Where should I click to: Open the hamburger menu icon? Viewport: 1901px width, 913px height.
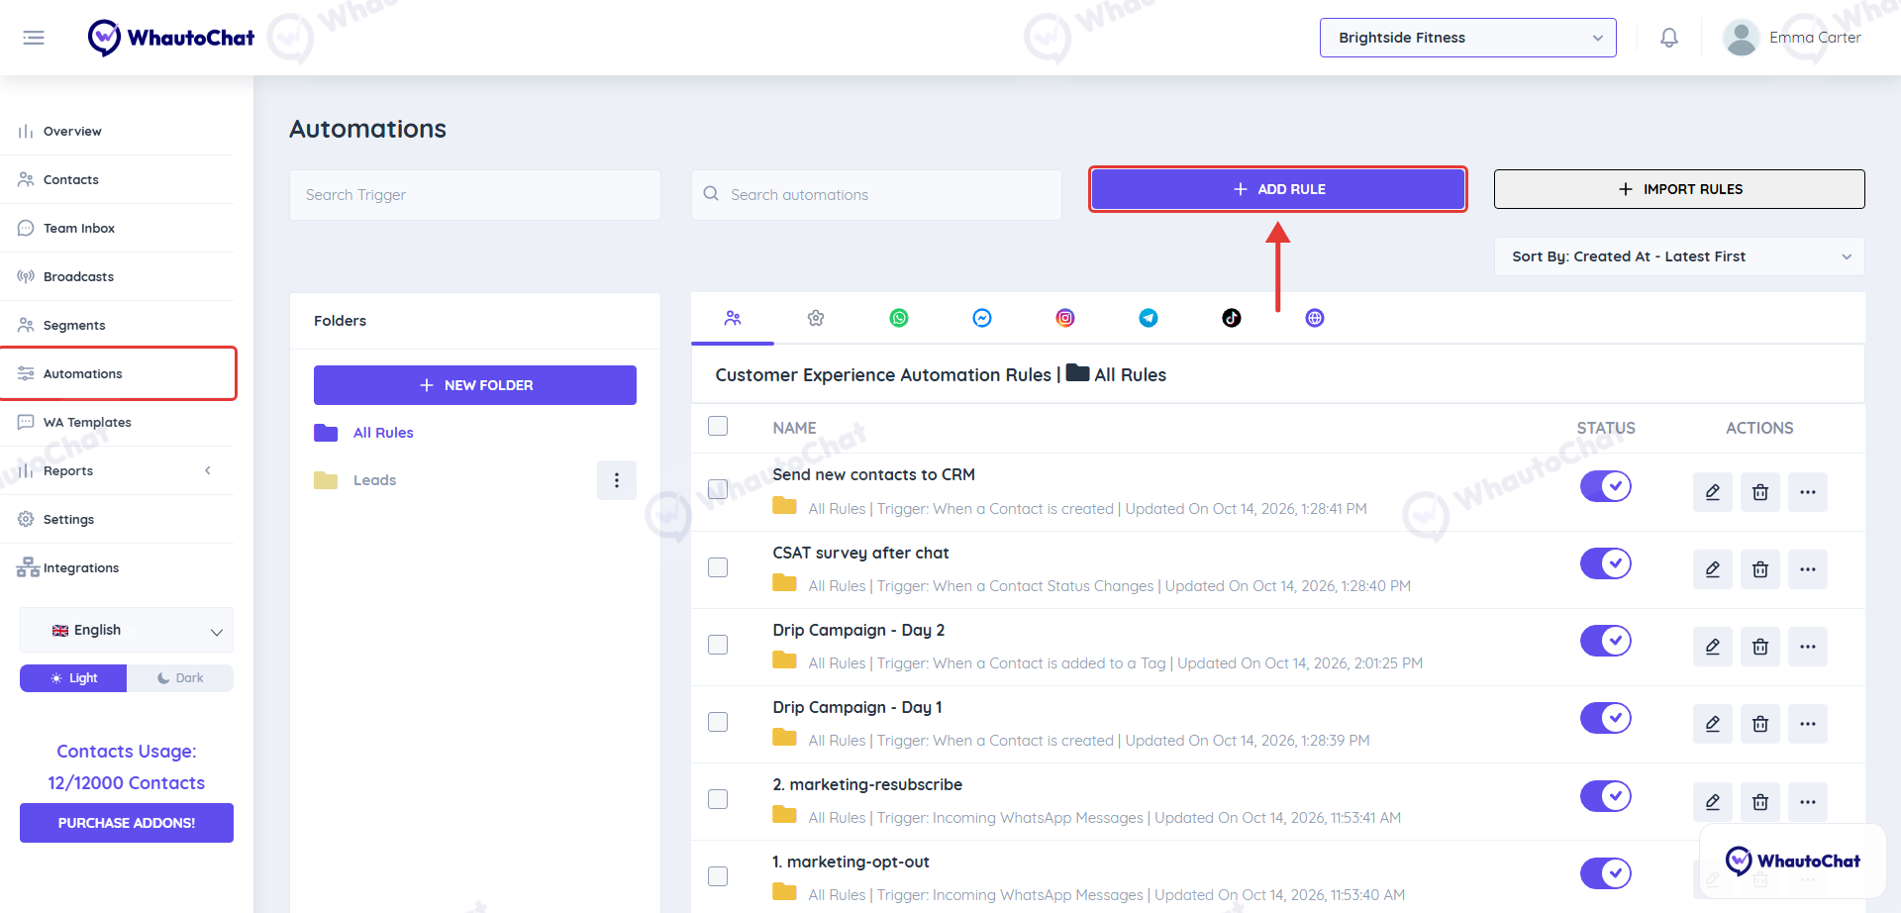(x=34, y=38)
